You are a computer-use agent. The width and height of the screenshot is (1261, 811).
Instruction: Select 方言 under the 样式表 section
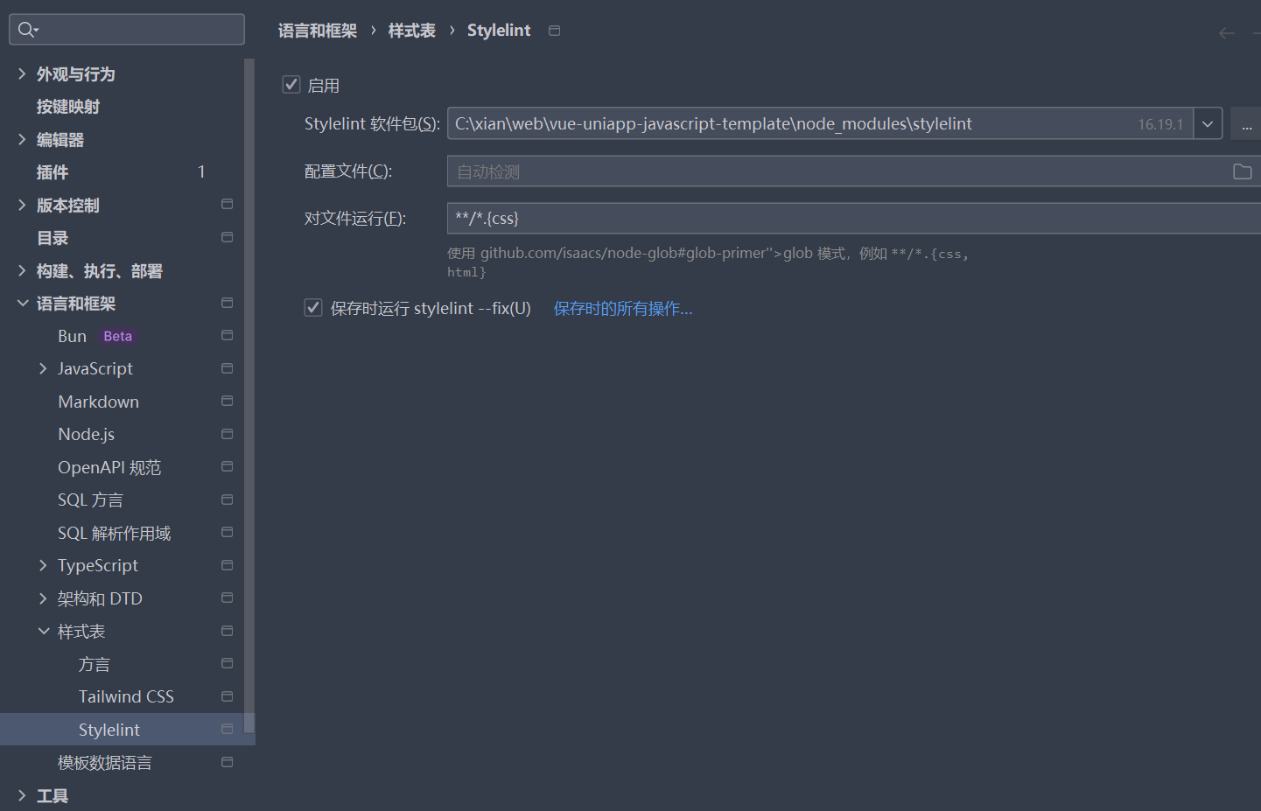point(94,663)
